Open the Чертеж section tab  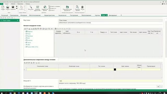coord(97,15)
